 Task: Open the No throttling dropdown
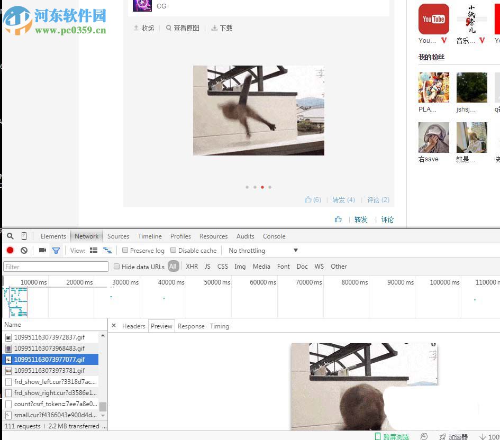(262, 250)
